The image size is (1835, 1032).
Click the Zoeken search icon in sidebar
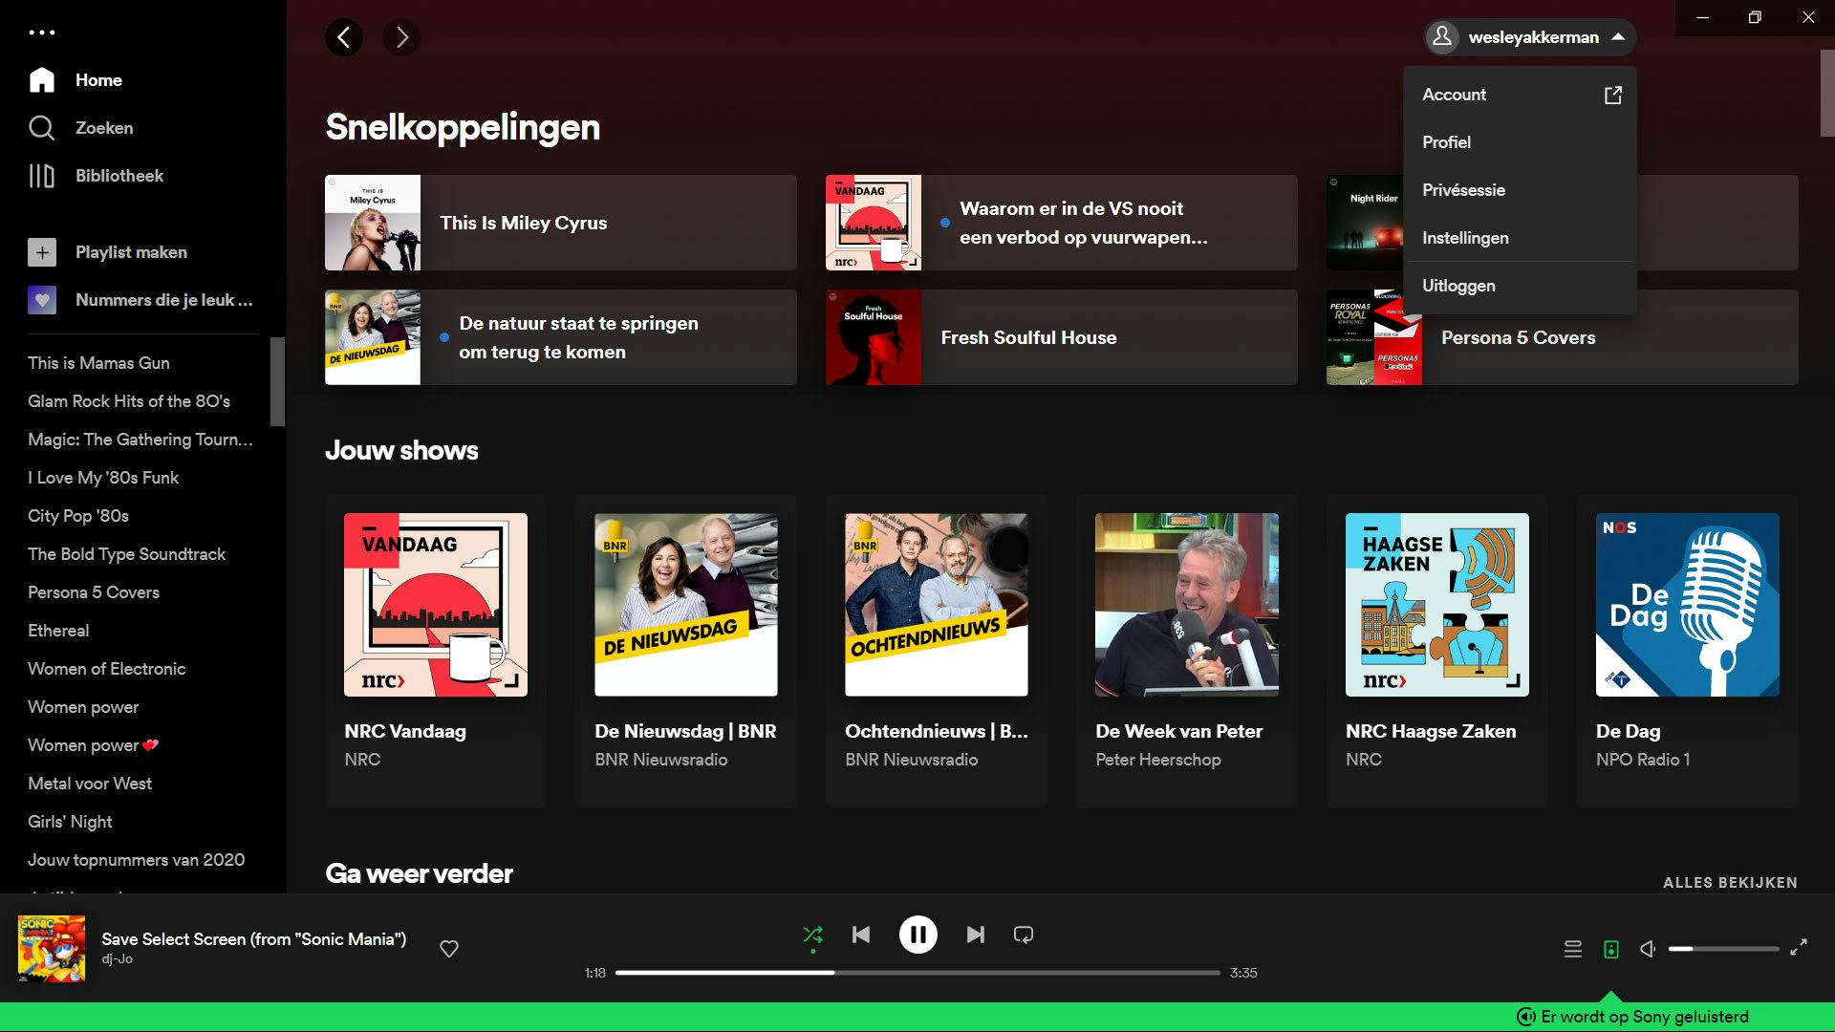[41, 128]
